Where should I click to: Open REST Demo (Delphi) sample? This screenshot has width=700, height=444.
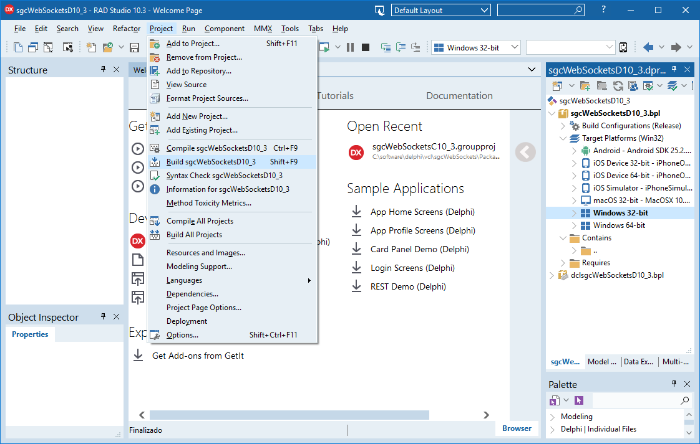(x=408, y=286)
